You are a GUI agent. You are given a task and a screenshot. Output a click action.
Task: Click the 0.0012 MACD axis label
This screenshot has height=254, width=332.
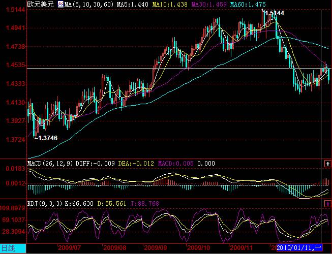point(15,183)
